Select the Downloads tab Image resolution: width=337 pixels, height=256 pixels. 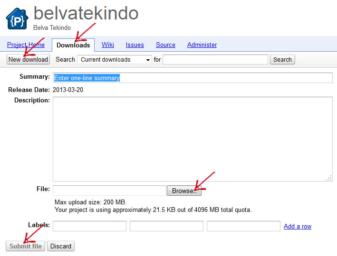pos(73,45)
